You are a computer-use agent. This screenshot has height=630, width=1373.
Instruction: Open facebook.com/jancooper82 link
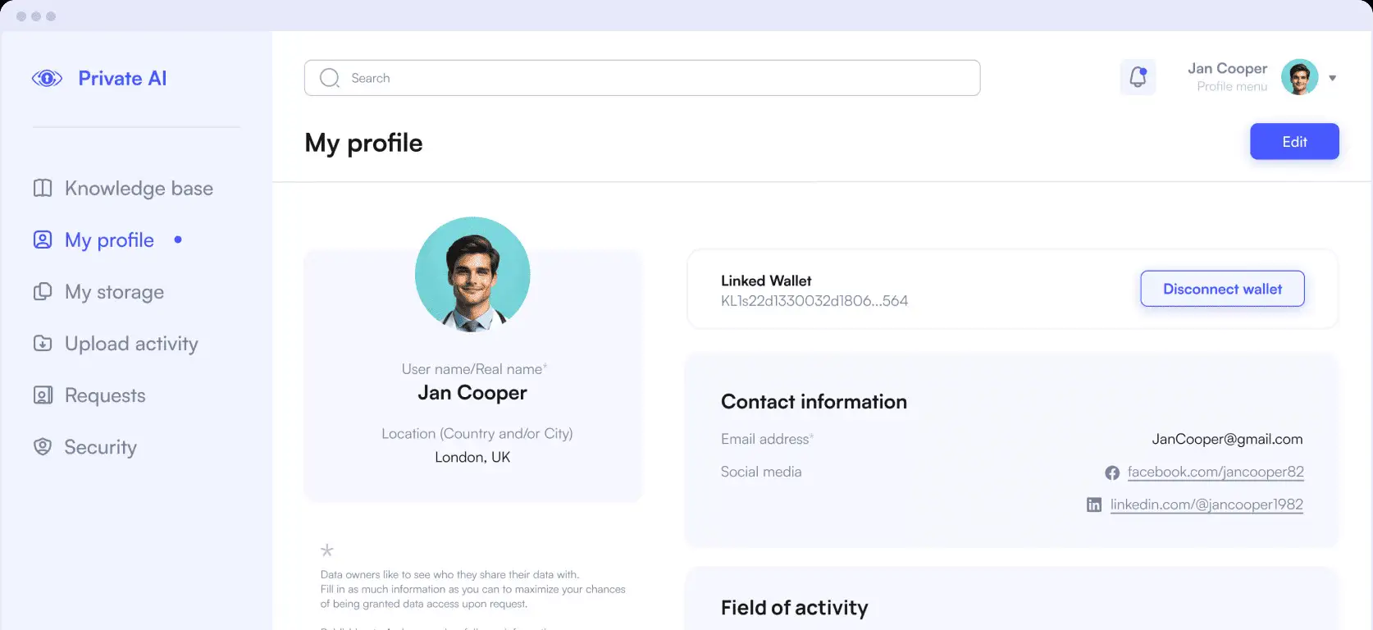[1216, 472]
